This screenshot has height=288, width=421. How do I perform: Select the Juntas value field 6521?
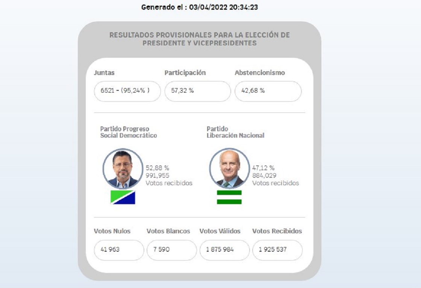click(127, 91)
